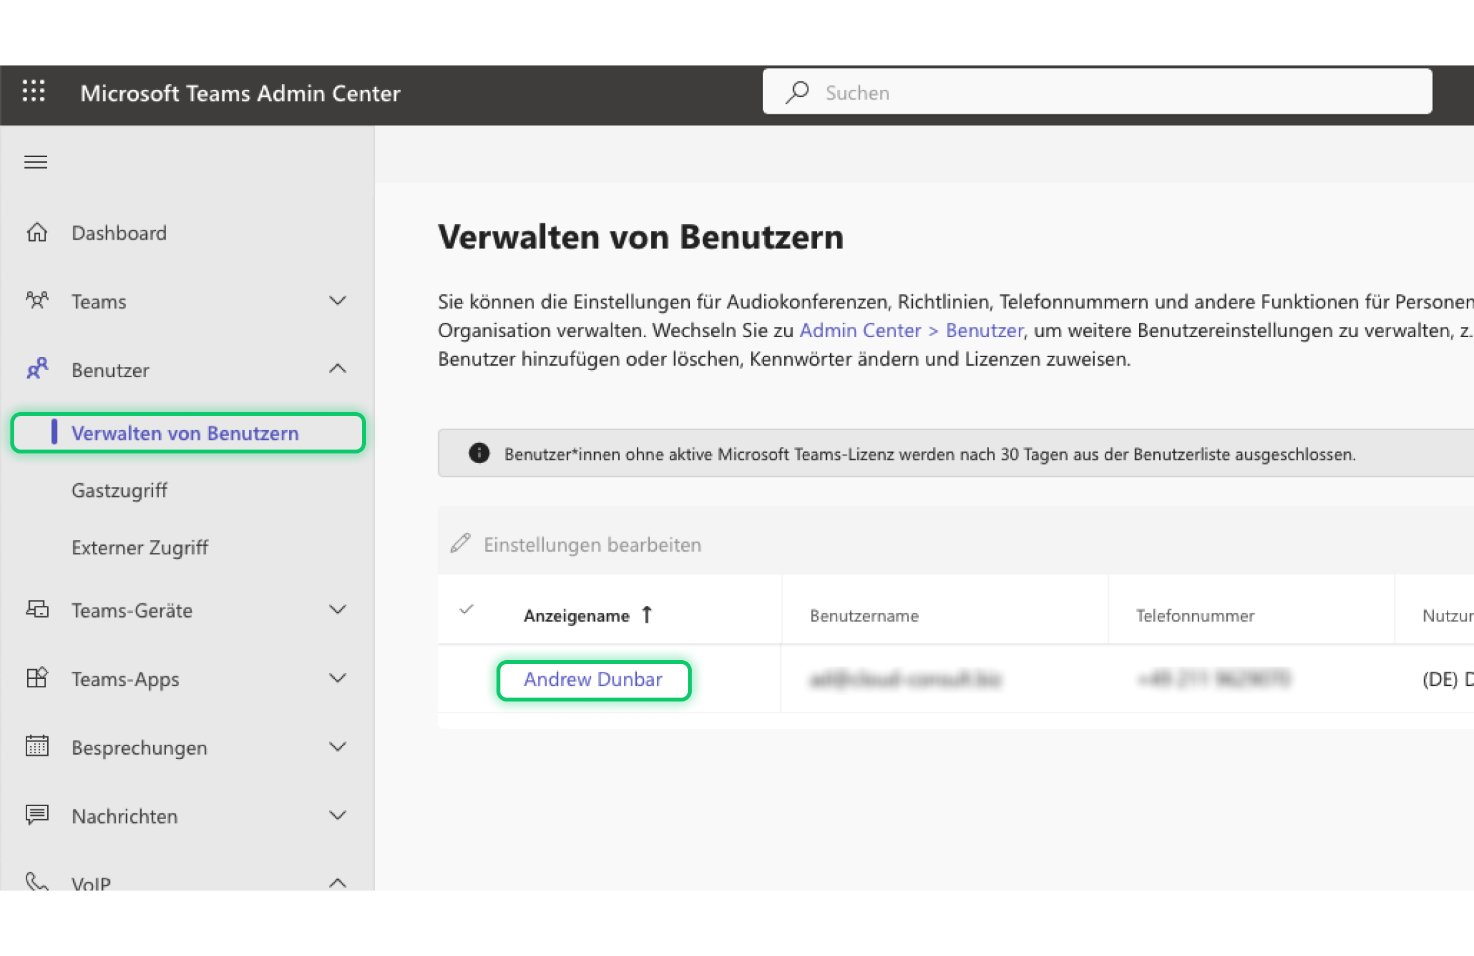
Task: Click the Teams-Apps icon
Action: pos(37,678)
